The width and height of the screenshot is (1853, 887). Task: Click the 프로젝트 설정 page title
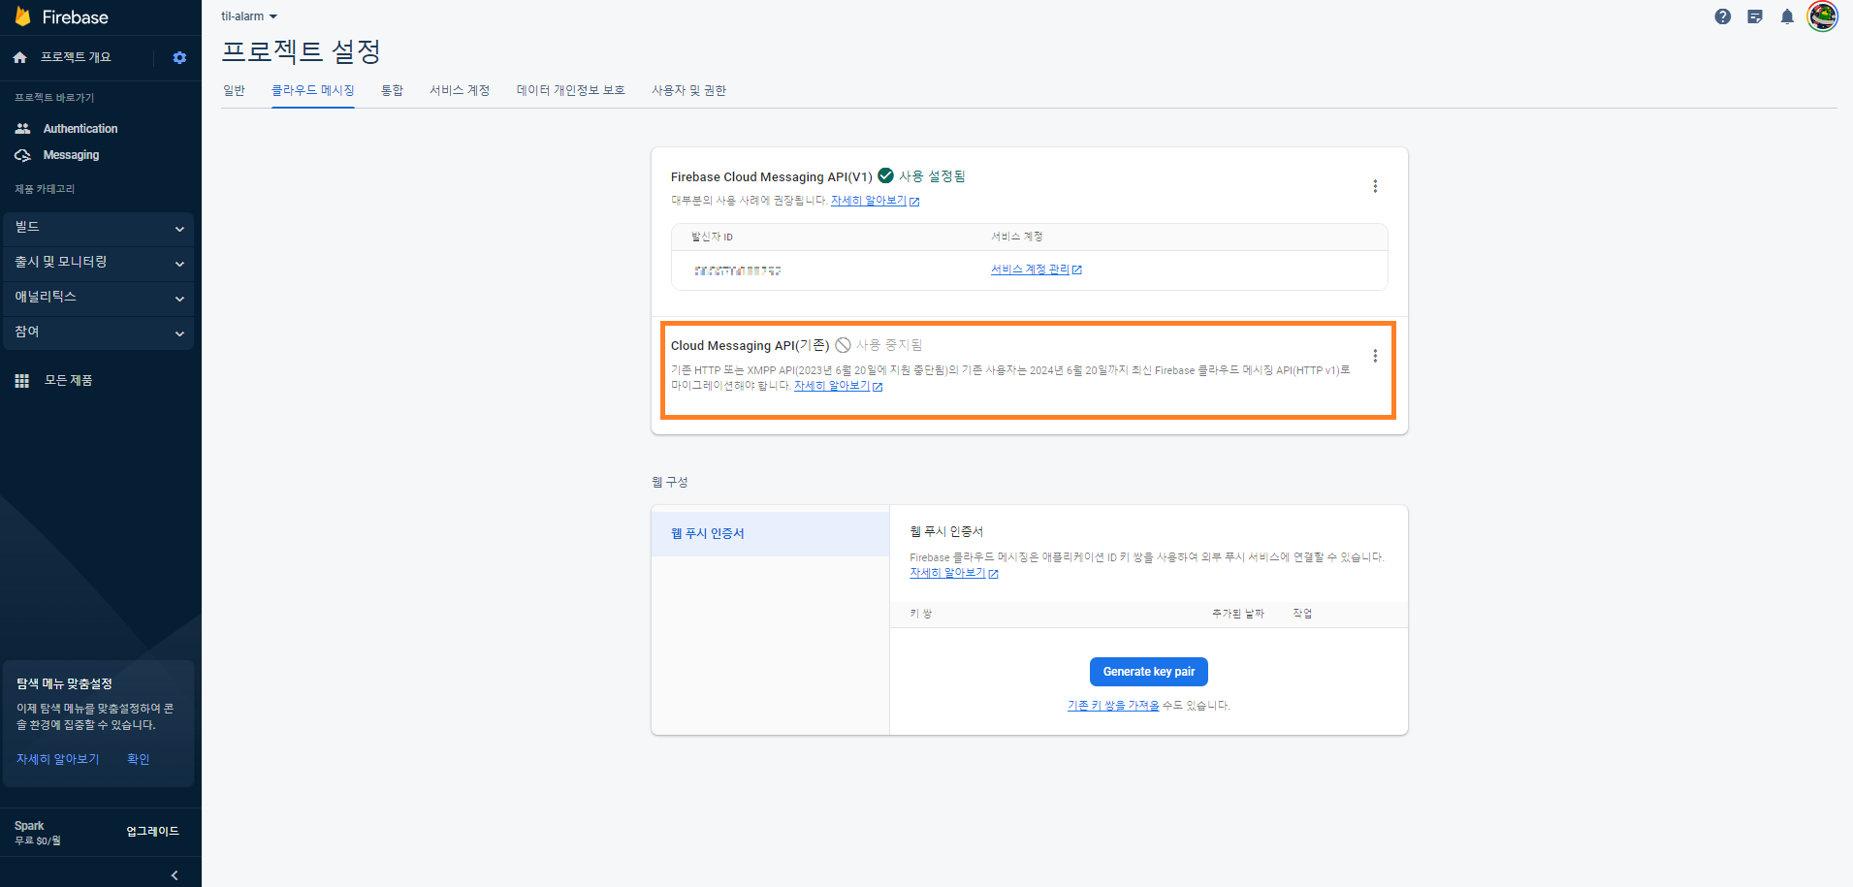(x=301, y=51)
